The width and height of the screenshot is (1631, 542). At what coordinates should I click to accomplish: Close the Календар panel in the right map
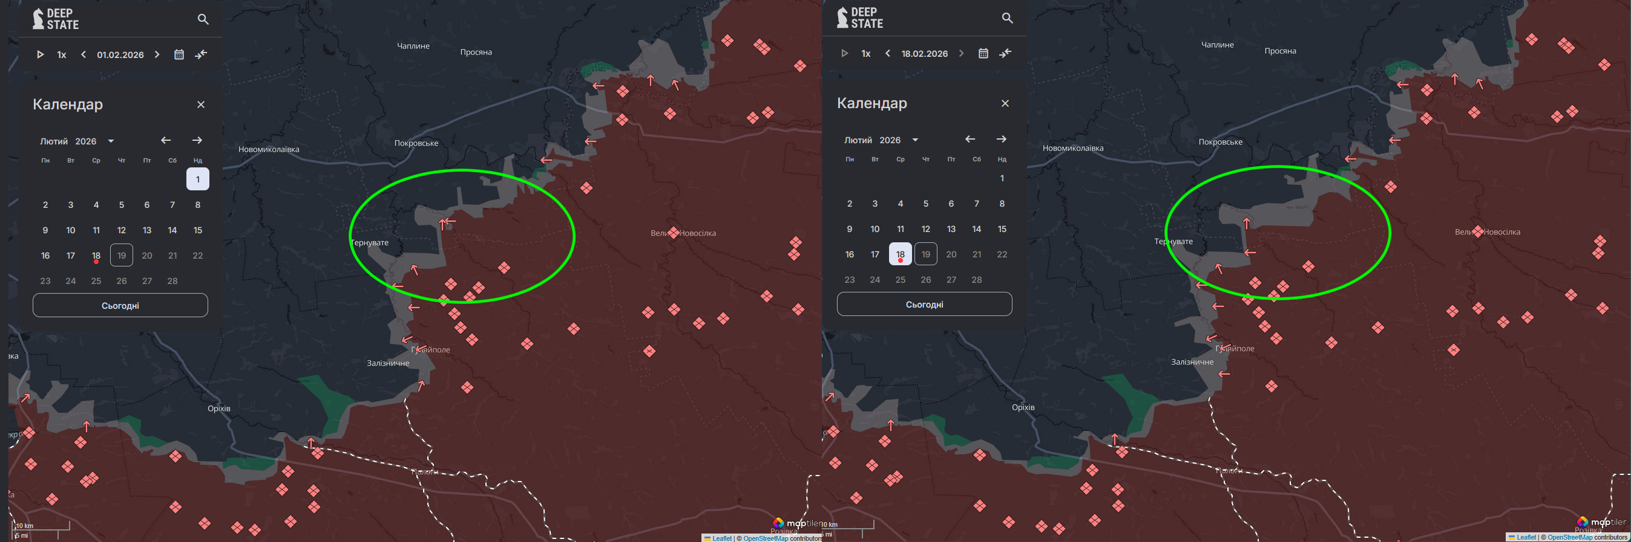click(x=1005, y=103)
